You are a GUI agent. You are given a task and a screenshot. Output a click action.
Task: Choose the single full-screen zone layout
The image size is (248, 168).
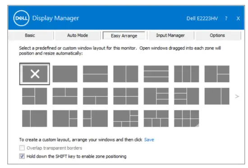pyautogui.click(x=65, y=74)
